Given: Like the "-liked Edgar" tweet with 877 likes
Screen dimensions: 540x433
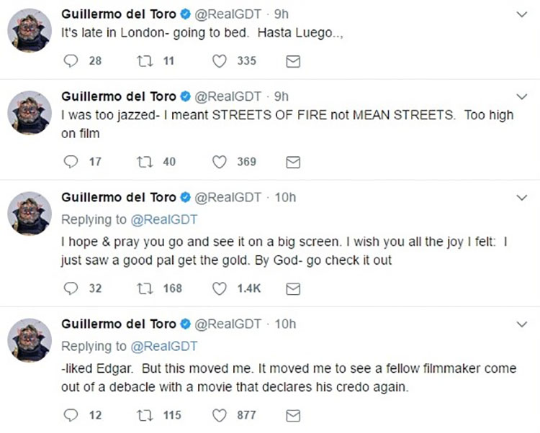Looking at the screenshot, I should click(220, 415).
